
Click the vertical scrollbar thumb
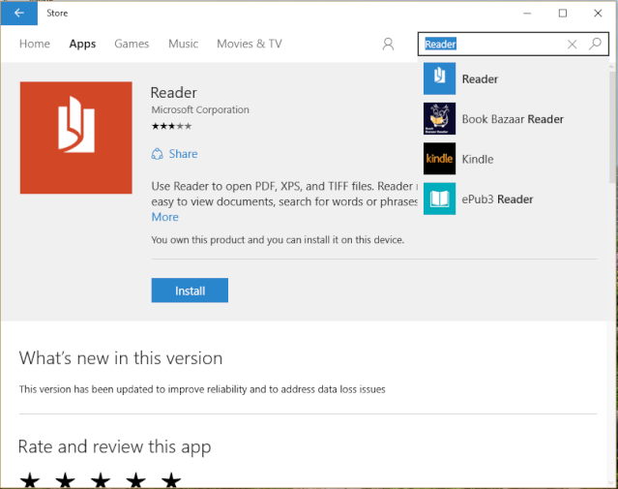coord(612,128)
